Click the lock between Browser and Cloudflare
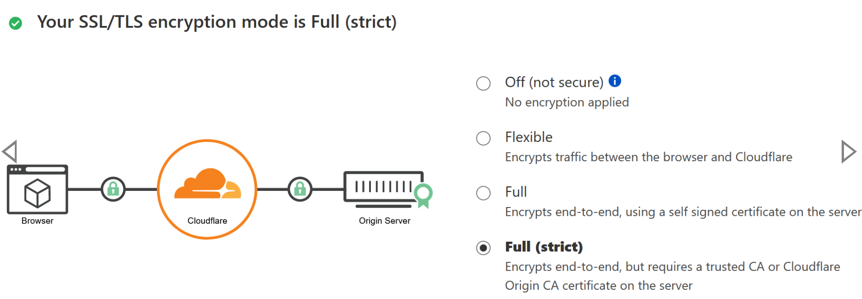The width and height of the screenshot is (862, 299). click(113, 189)
